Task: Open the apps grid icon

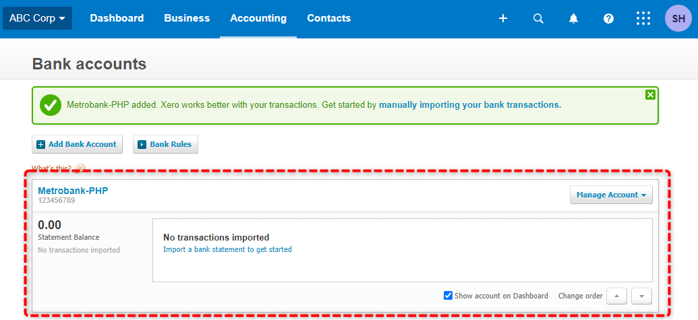Action: [643, 18]
